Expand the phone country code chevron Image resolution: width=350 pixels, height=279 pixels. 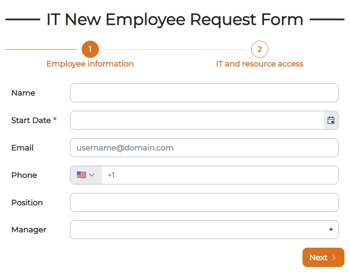click(x=92, y=175)
